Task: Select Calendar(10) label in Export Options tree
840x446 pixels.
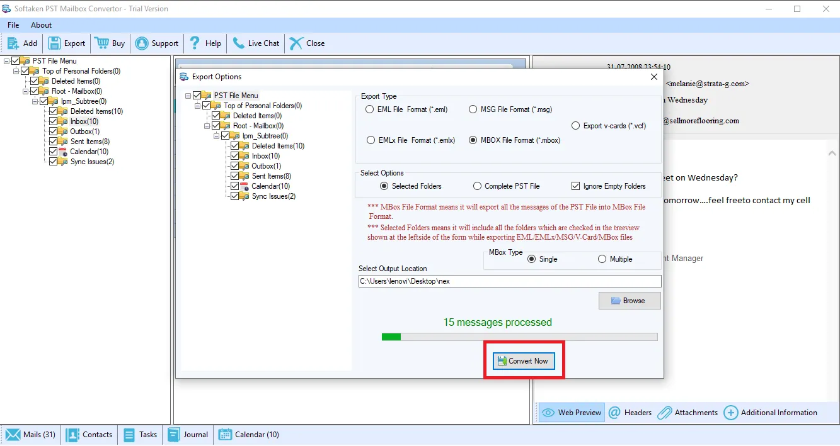Action: (x=271, y=186)
